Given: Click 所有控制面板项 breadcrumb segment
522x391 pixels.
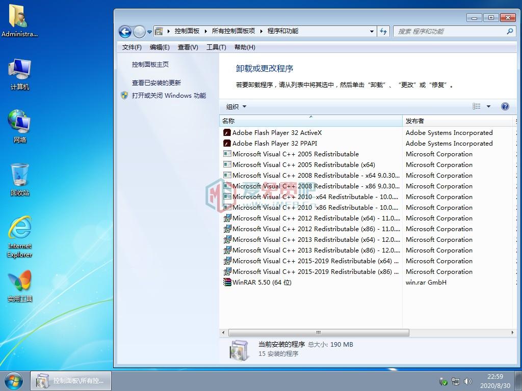Looking at the screenshot, I should pyautogui.click(x=233, y=31).
